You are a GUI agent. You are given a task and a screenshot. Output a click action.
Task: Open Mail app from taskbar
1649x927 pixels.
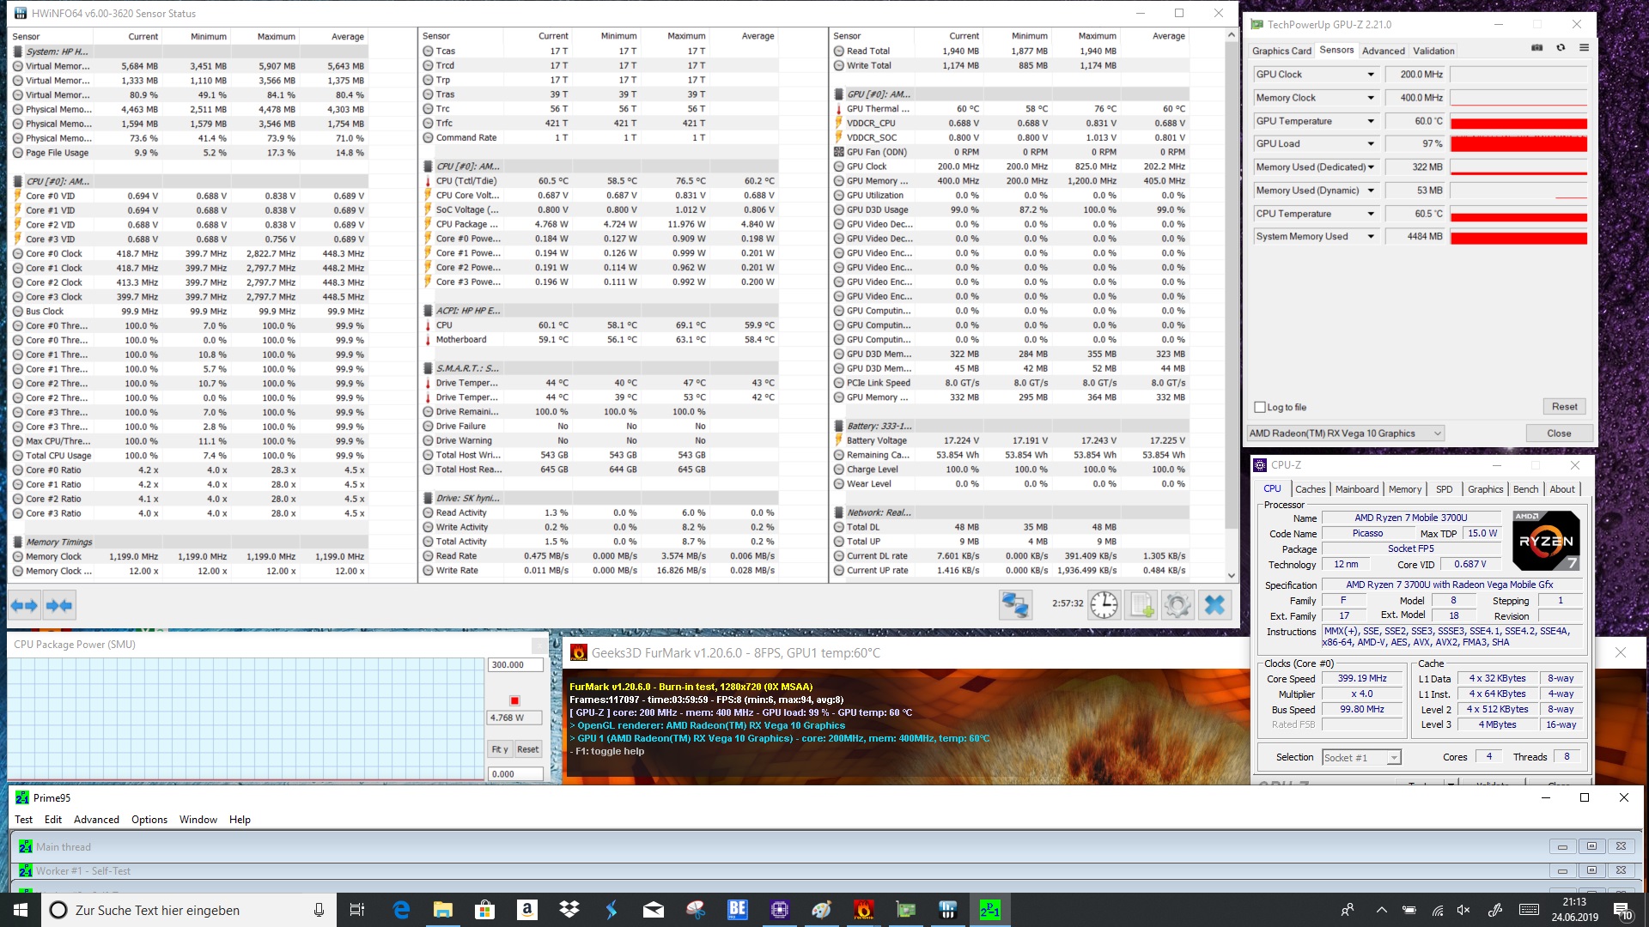click(653, 910)
